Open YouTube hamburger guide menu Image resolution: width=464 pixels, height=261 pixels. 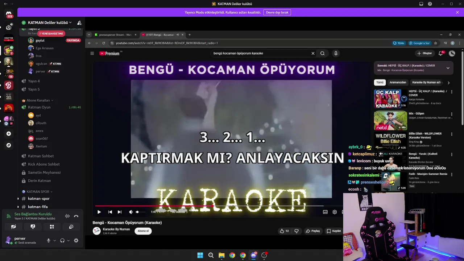[x=92, y=53]
